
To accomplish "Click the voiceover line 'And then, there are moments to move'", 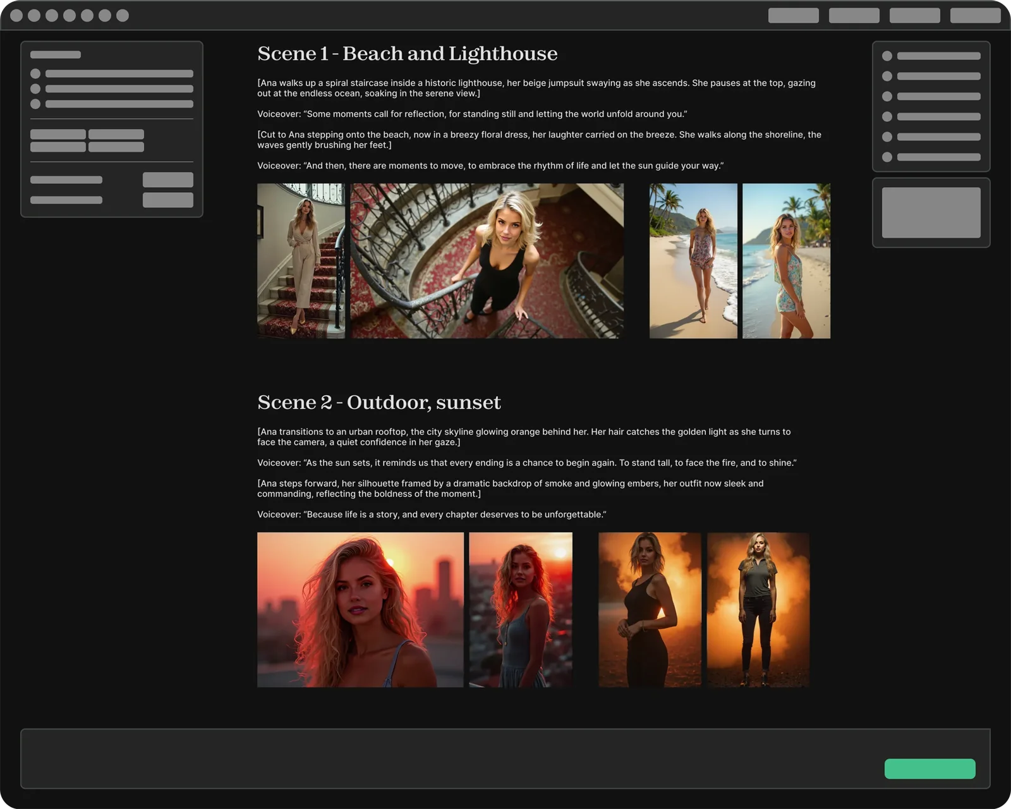I will tap(490, 166).
